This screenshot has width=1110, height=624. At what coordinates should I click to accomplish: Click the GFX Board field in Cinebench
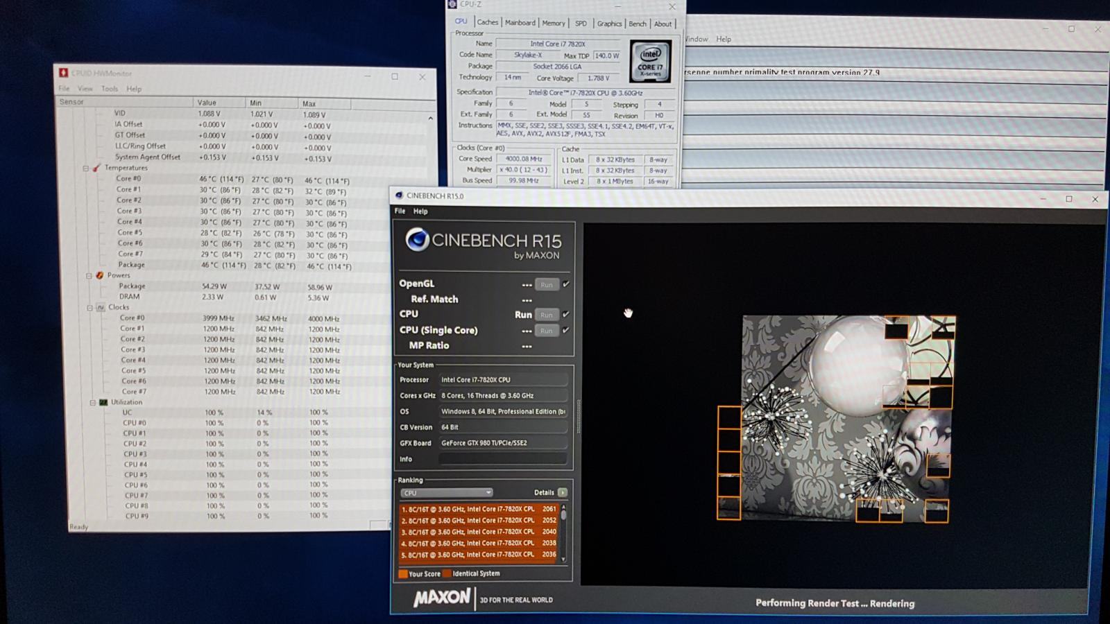(x=503, y=443)
